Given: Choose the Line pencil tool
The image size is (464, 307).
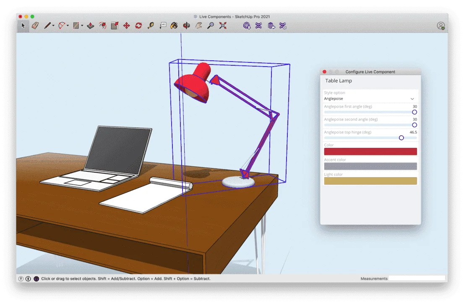Looking at the screenshot, I should [x=47, y=26].
